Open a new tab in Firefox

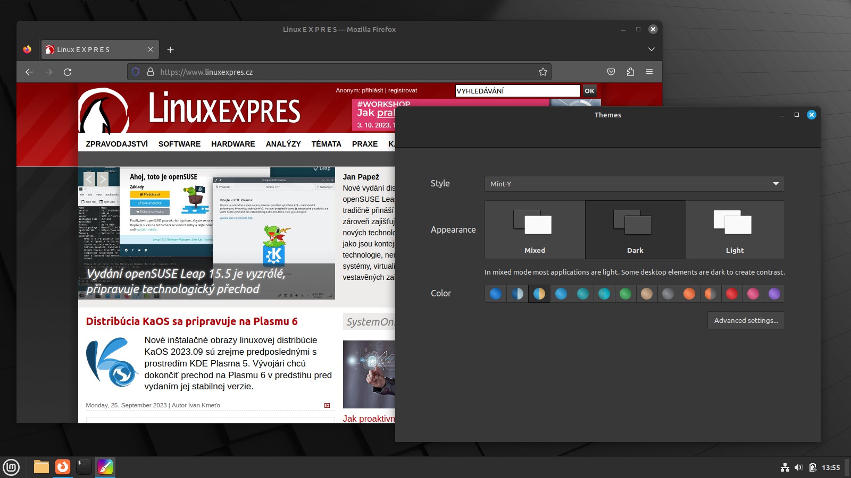(170, 49)
